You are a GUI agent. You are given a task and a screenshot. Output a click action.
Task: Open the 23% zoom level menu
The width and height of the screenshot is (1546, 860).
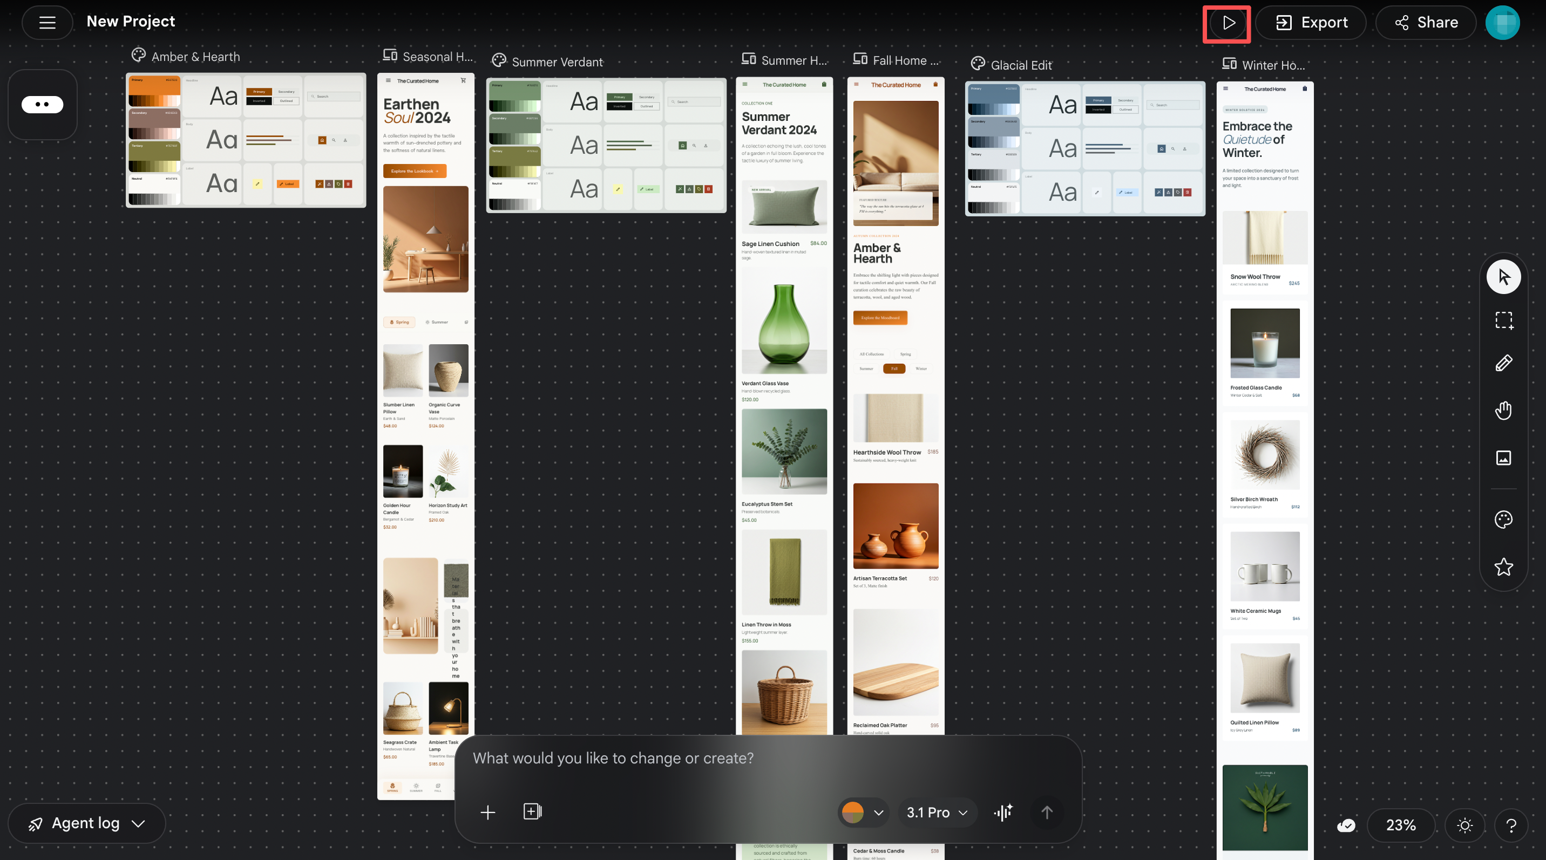pyautogui.click(x=1401, y=826)
